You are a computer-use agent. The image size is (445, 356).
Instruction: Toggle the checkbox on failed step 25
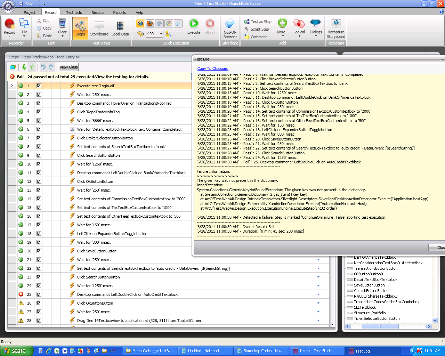click(39, 294)
